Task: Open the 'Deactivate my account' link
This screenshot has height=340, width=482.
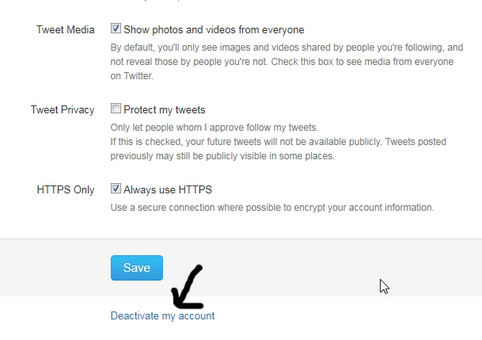Action: 162,315
